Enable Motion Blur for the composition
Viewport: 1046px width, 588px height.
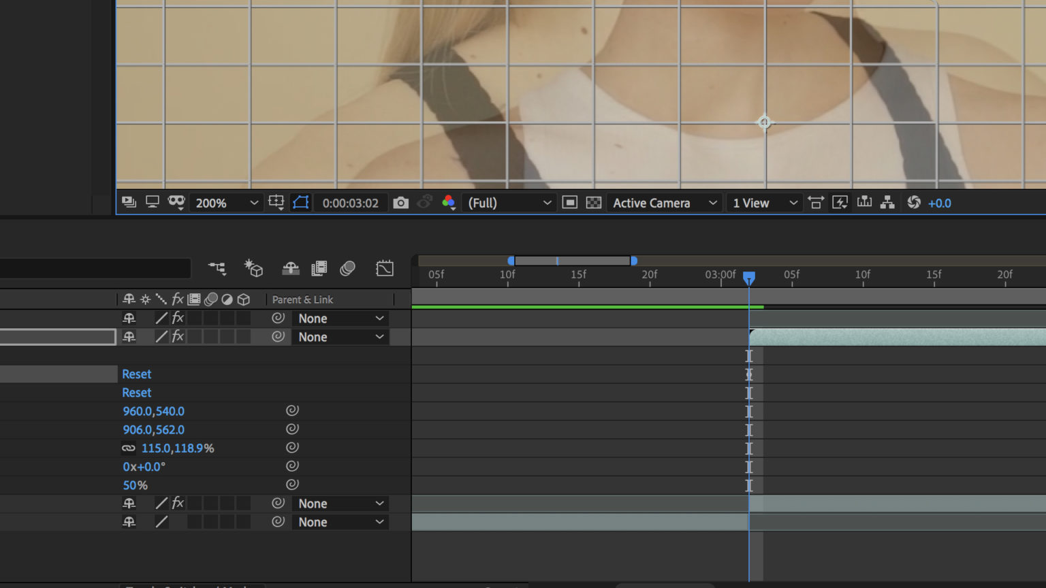pos(347,268)
